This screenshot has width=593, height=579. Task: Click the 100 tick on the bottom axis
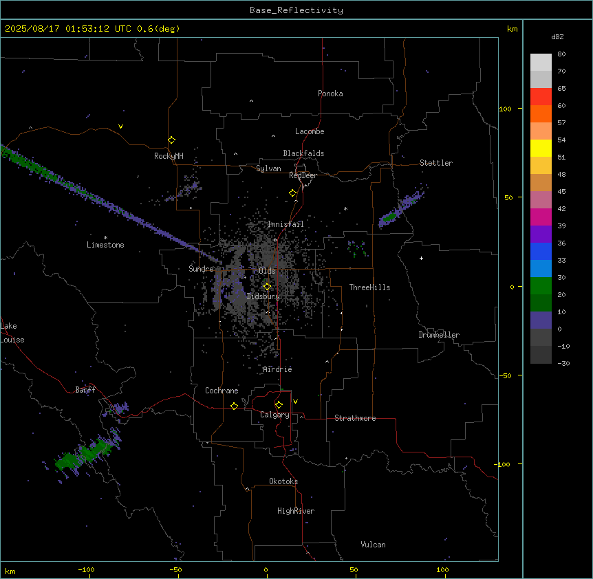click(442, 570)
